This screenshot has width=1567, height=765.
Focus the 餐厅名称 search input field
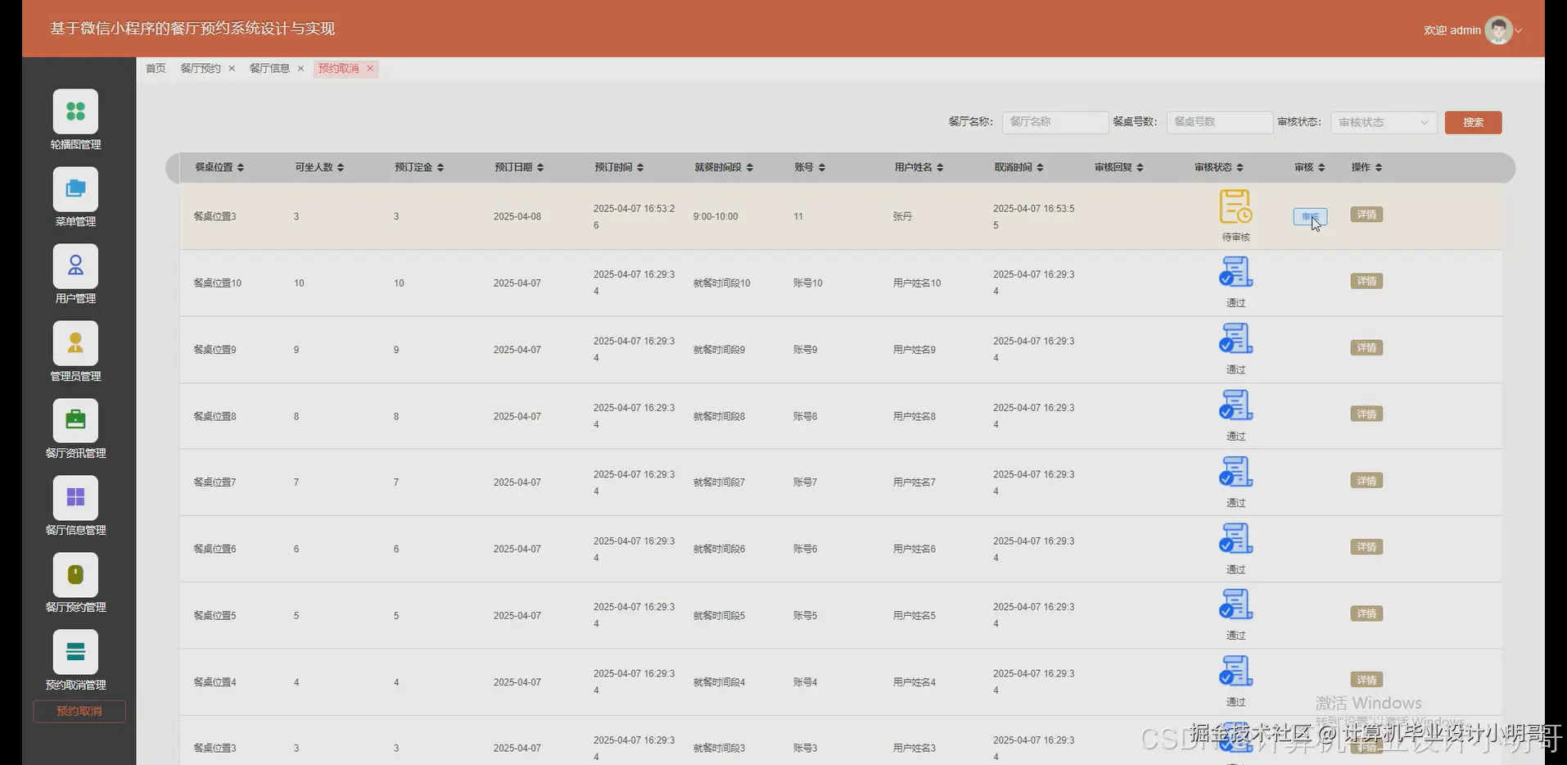click(1055, 122)
